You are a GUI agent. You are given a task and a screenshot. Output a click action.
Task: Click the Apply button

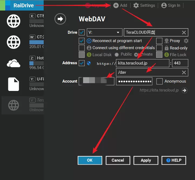pos(146,160)
